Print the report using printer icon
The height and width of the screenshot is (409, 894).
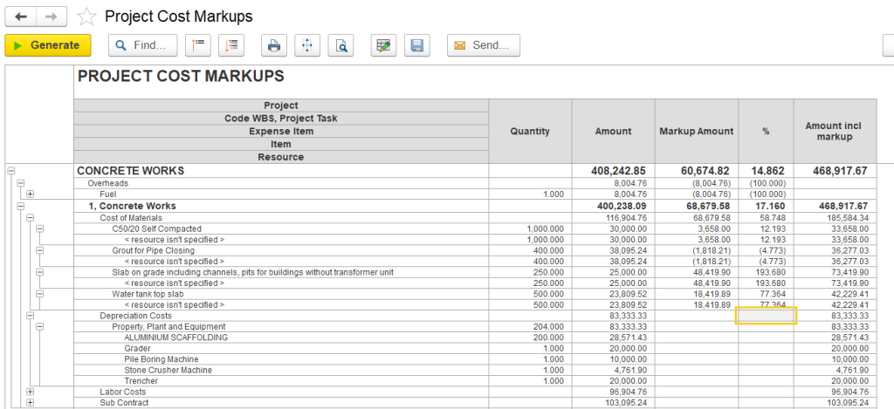click(274, 45)
